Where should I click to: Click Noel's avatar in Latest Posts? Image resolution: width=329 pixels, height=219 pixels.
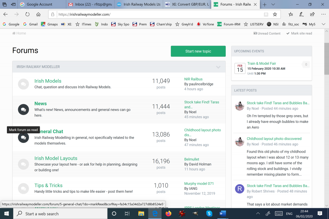[240, 106]
